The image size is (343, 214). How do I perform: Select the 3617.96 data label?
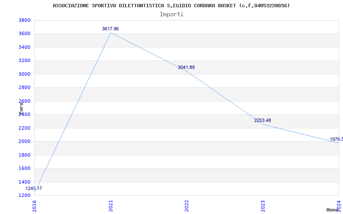point(110,29)
